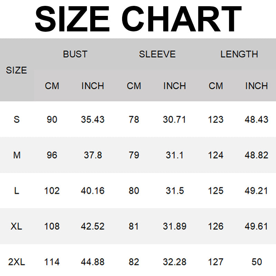Select sleeve inch value 31.5
Viewport: 276px width, 276px height.
175,191
